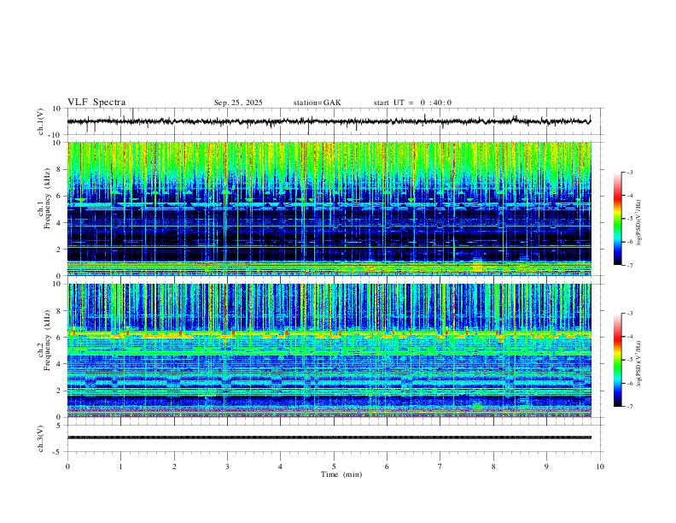Click time axis tick label "7"

pyautogui.click(x=440, y=467)
